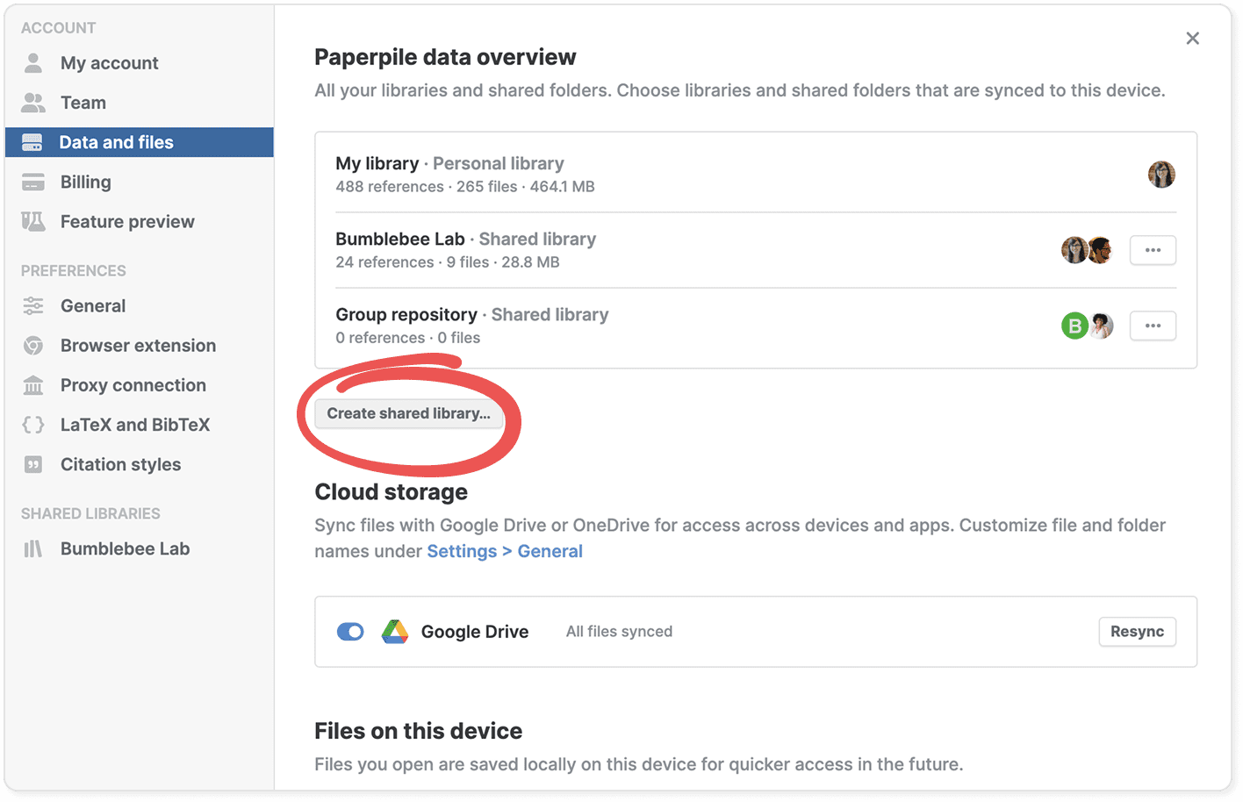Toggle the Google Drive sync switch
The height and width of the screenshot is (802, 1243).
[350, 632]
